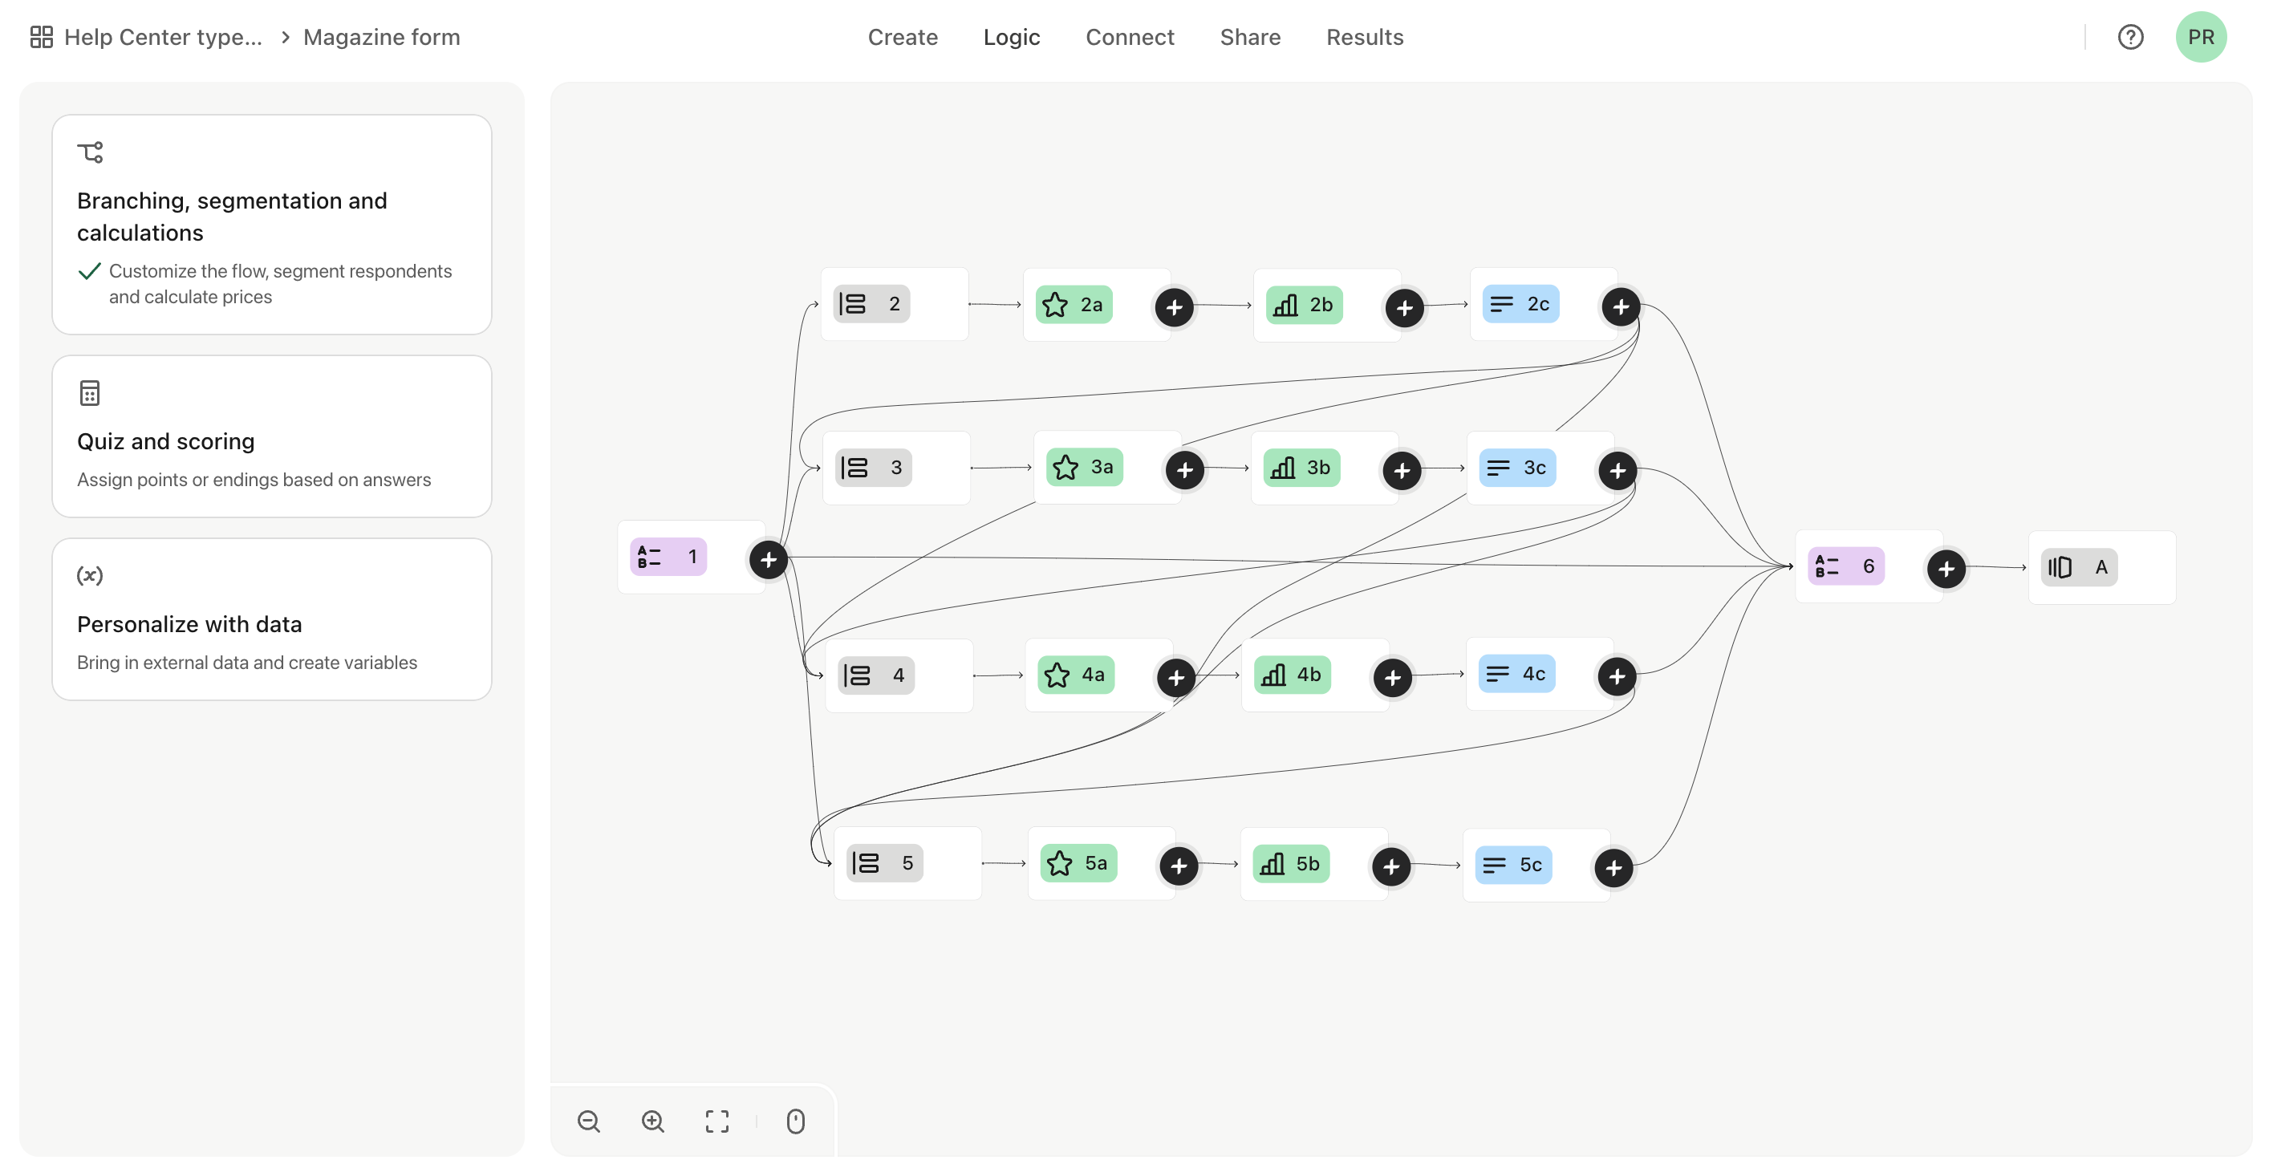The width and height of the screenshot is (2269, 1168).
Task: Open the workspace grid icon
Action: tap(42, 37)
